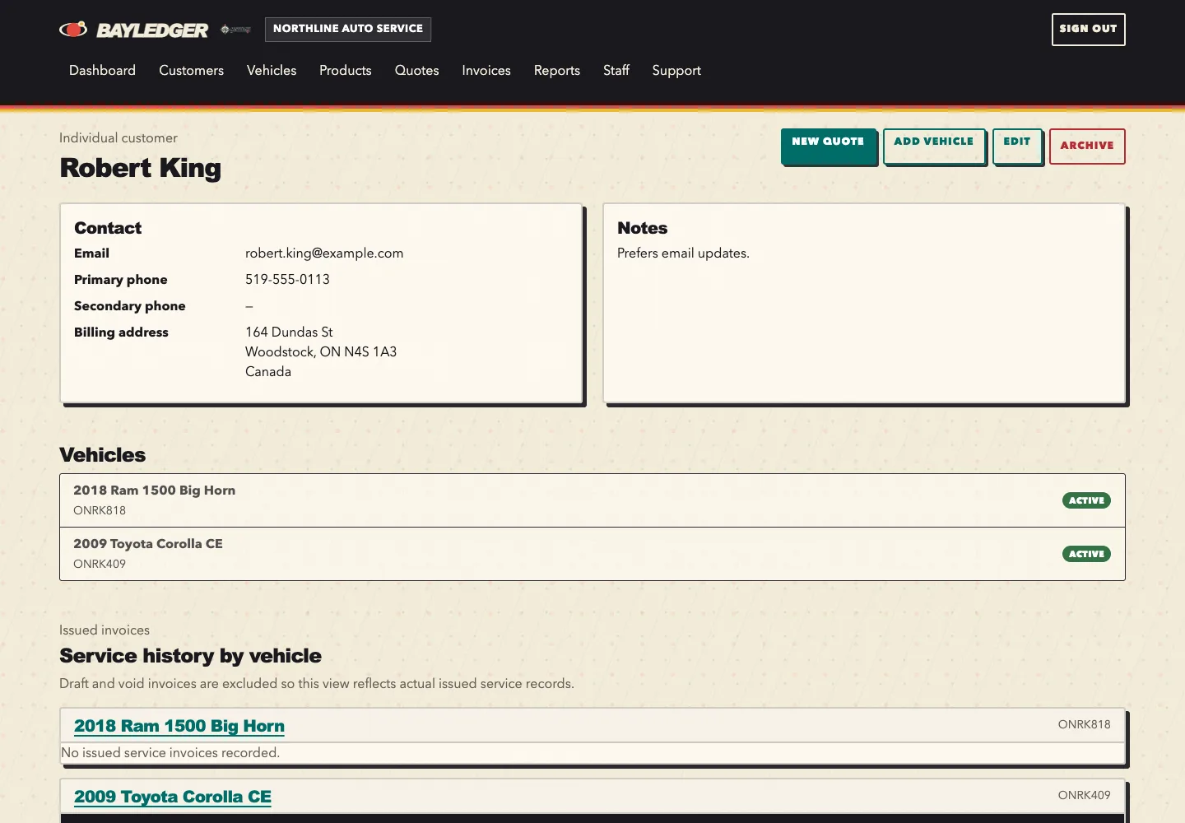This screenshot has width=1185, height=823.
Task: Click the plate ONRK409 in the service history header
Action: click(1084, 795)
